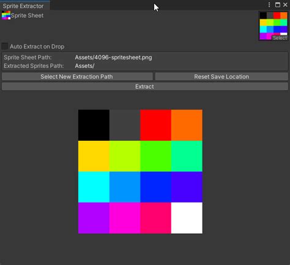Click the cyan tile in the preview
This screenshot has height=265, width=290.
coord(94,187)
